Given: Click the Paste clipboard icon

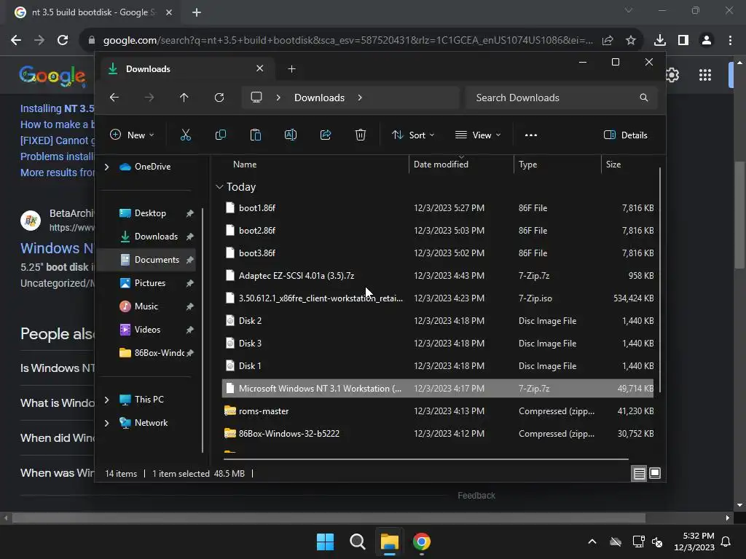Looking at the screenshot, I should click(x=256, y=135).
